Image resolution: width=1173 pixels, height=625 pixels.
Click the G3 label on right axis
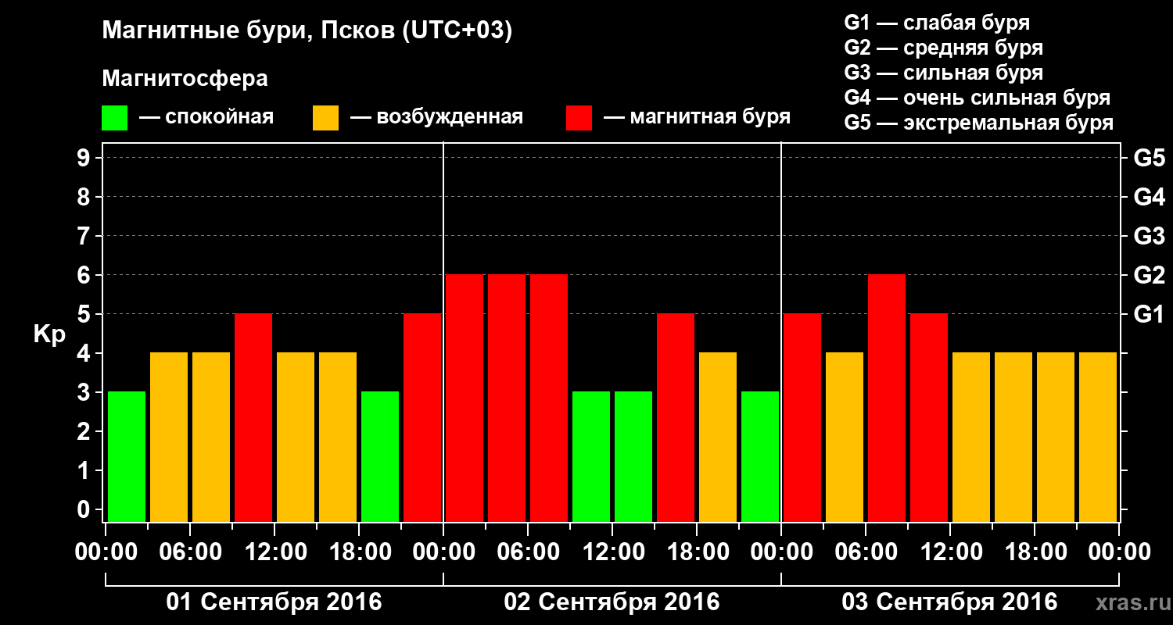pos(1149,236)
